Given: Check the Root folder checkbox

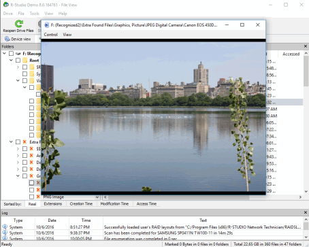Looking at the screenshot, I should (18, 61).
